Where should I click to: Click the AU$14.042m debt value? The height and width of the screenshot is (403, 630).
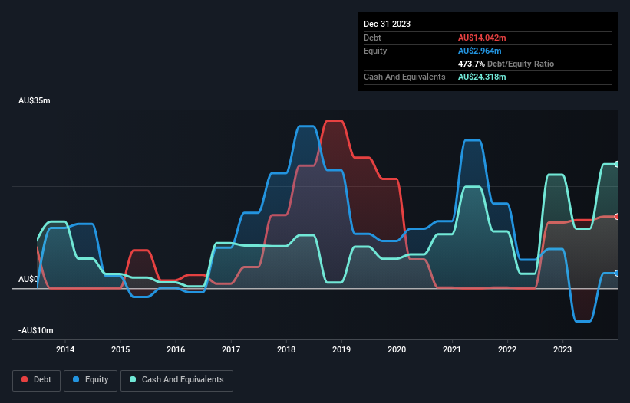[482, 38]
